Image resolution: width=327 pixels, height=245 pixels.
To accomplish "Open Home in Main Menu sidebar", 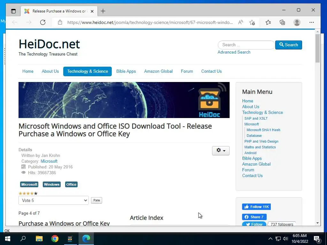I will click(247, 101).
